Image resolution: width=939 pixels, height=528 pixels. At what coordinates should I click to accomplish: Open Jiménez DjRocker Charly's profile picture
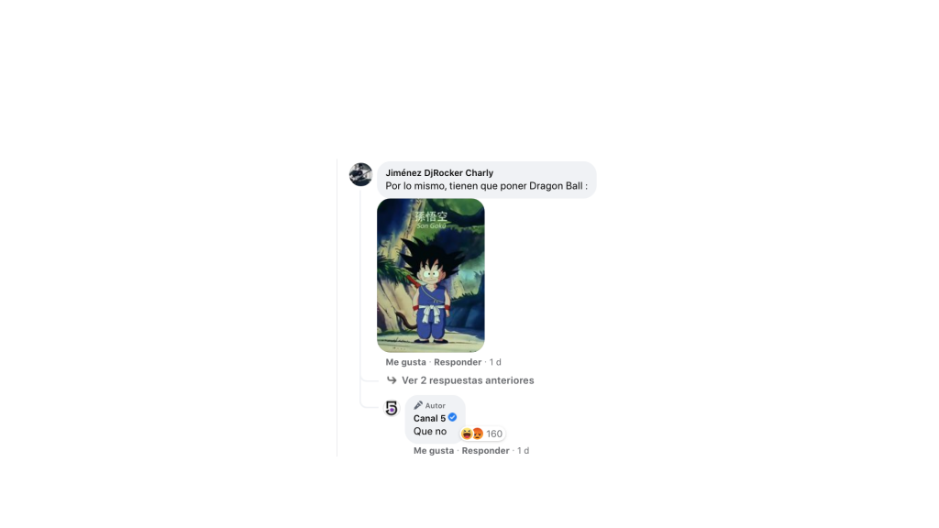(x=360, y=174)
